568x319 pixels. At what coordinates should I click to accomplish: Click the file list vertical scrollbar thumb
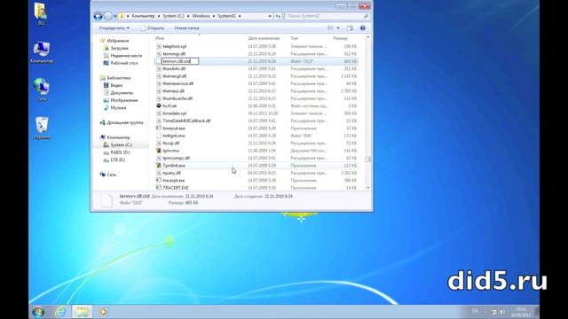368,159
